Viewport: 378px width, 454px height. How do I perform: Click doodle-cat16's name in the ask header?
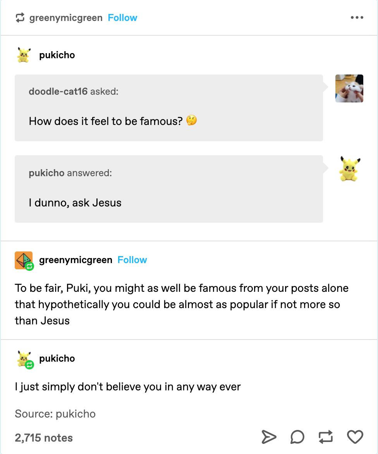58,91
